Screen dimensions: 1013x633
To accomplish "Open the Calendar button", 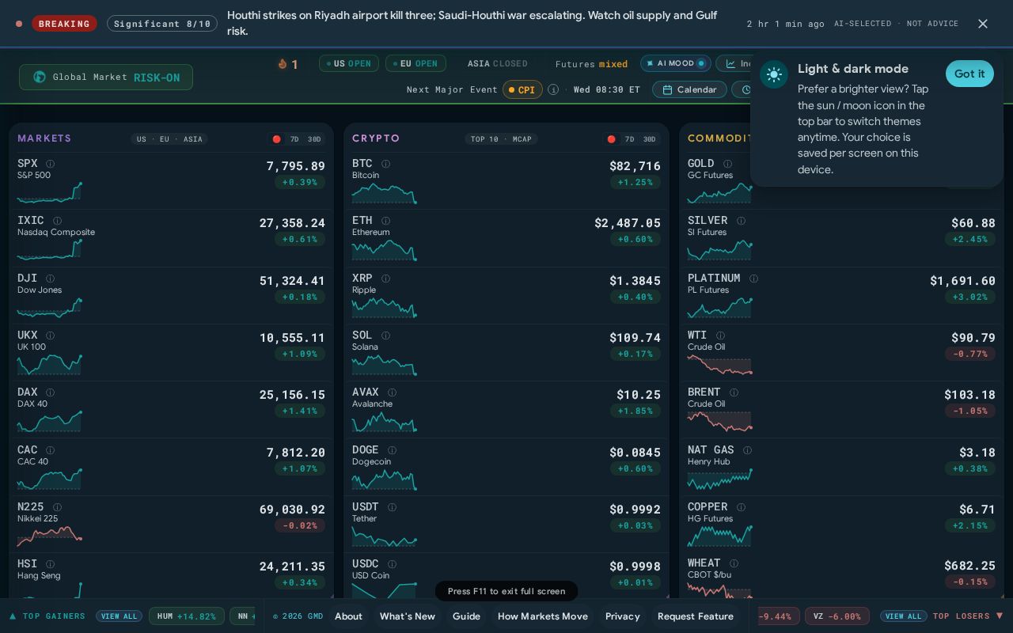I will (689, 89).
